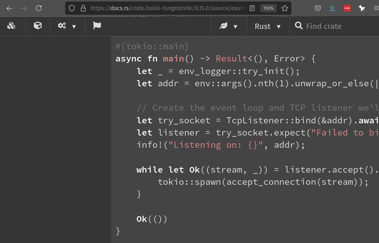
Task: Click the 'let addr' declaration line
Action: [x=258, y=83]
